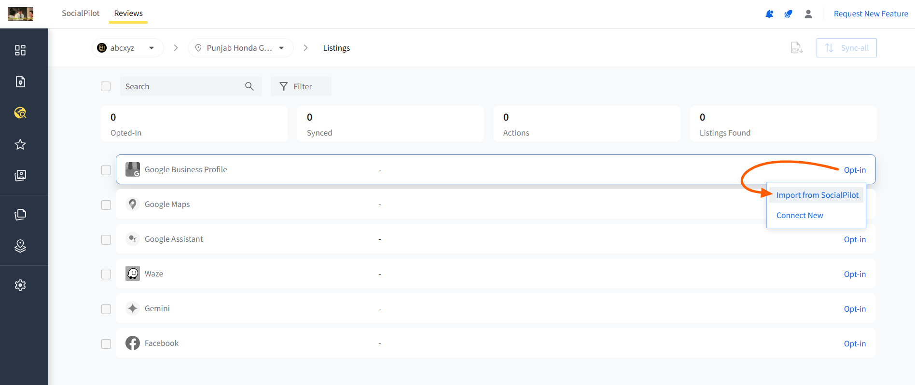Viewport: 915px width, 385px height.
Task: Toggle the select-all checkbox beside Search
Action: pyautogui.click(x=106, y=86)
